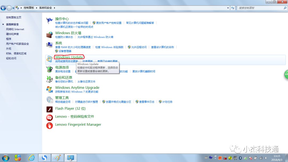Click 检查 Windows 体验指数 link

(x=109, y=47)
